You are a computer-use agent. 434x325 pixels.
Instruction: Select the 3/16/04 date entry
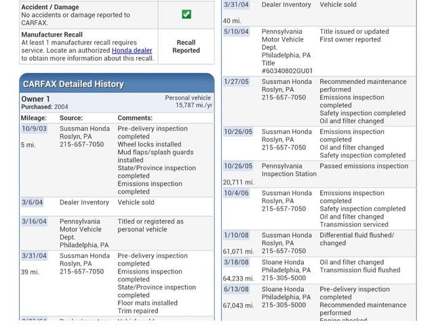click(x=34, y=221)
